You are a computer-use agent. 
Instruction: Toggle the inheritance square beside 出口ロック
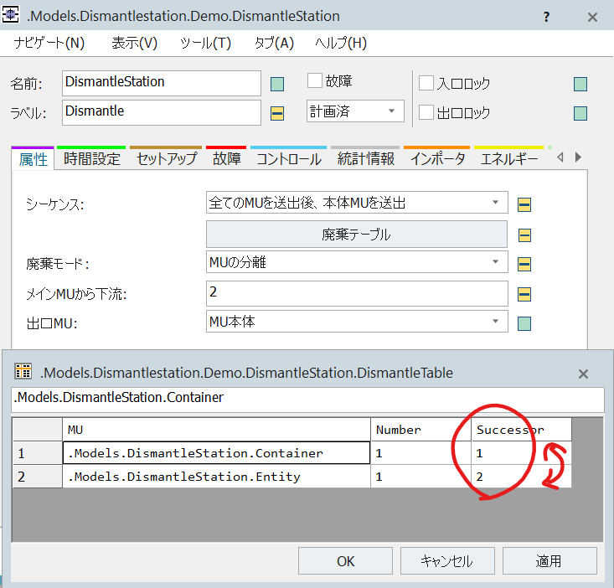click(580, 114)
